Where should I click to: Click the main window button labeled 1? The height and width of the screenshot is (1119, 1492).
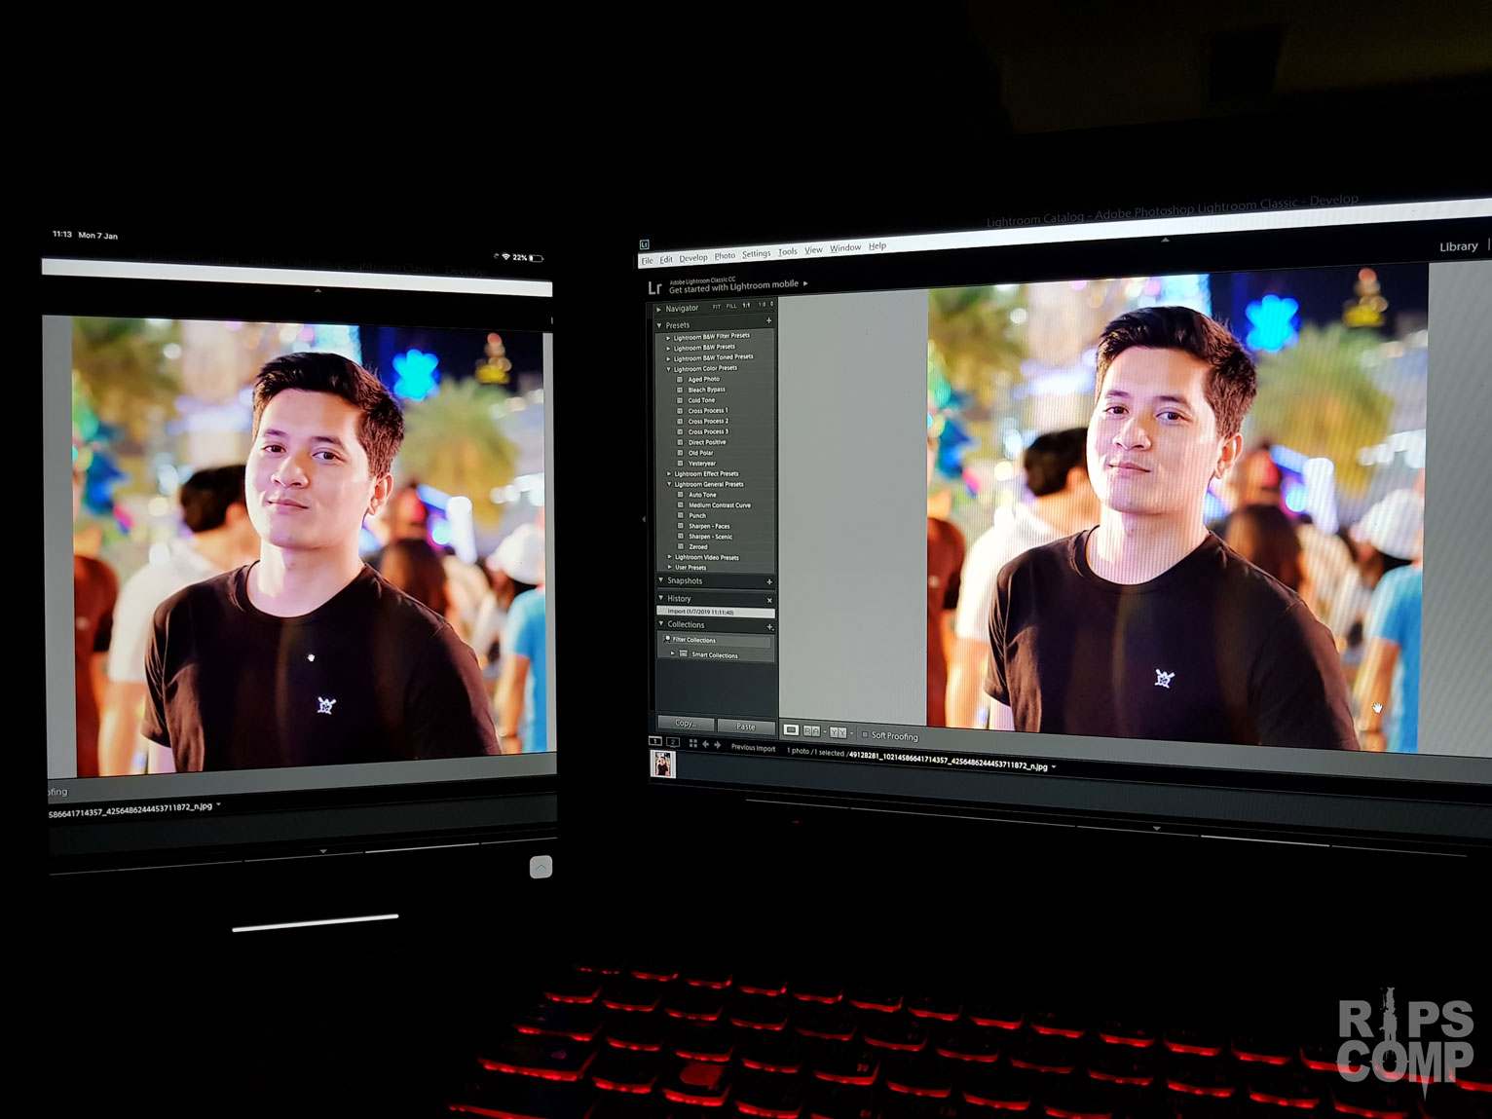click(x=655, y=742)
